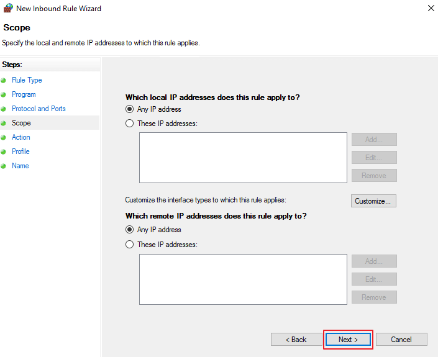Viewport: 438px width, 357px height.
Task: Jump to the Profile step
Action: pyautogui.click(x=21, y=151)
